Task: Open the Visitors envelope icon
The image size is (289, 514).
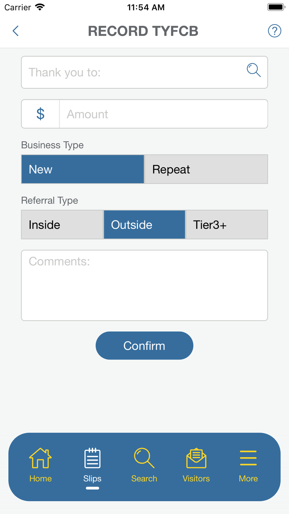Action: point(196,458)
